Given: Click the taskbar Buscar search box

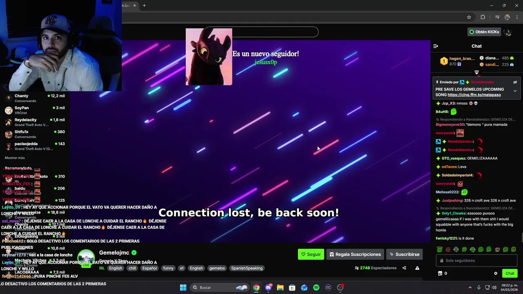Looking at the screenshot, I should [220, 287].
